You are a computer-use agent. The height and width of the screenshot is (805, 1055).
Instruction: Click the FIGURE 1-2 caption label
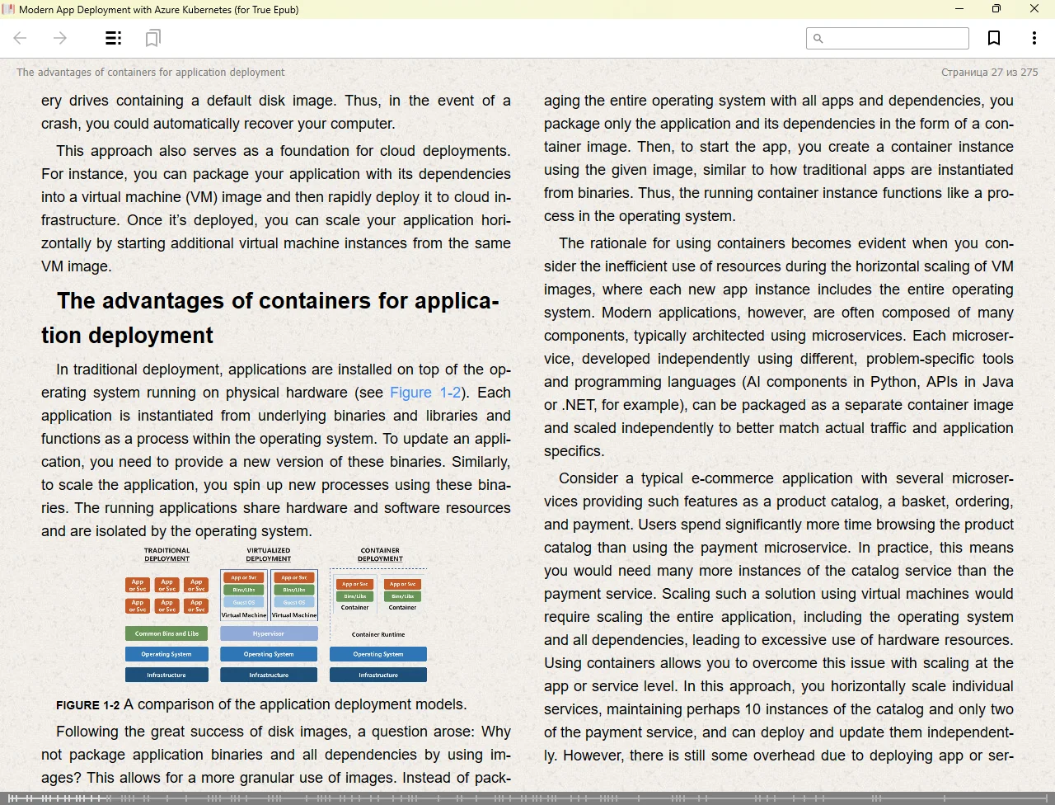tap(87, 705)
